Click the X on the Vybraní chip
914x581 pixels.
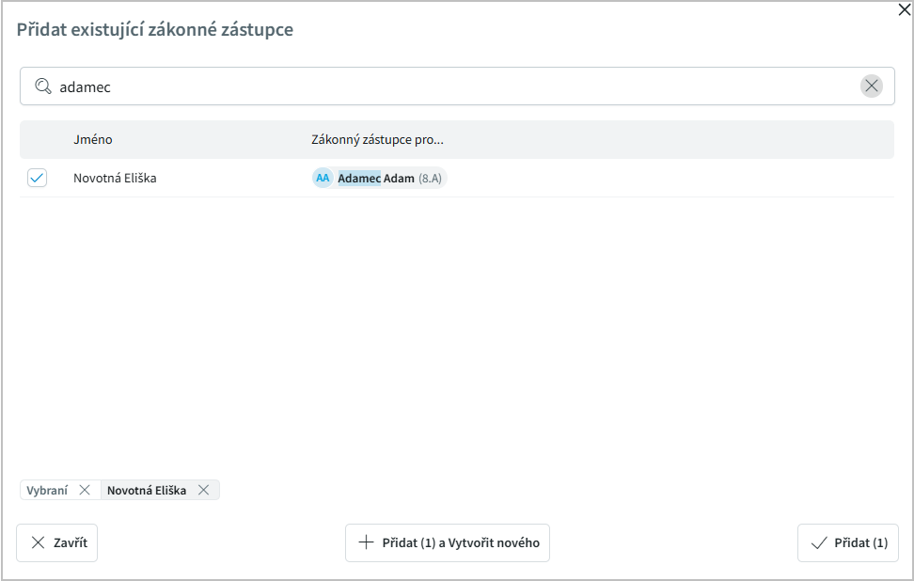click(x=85, y=490)
